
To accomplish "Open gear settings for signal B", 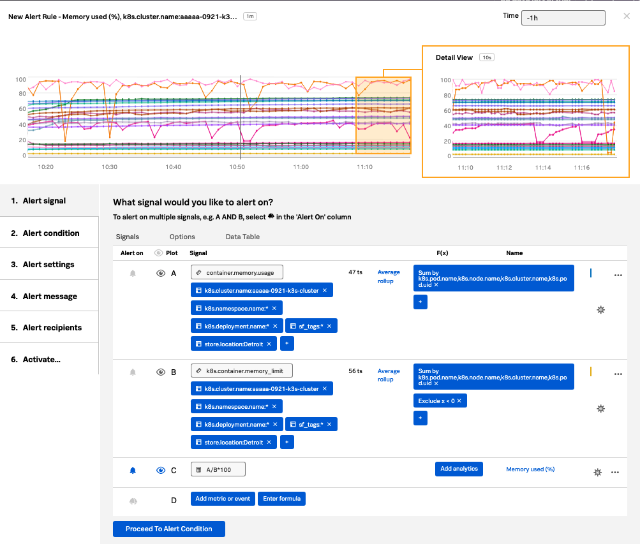I will point(600,408).
